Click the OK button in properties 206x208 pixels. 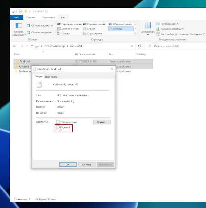pos(68,164)
